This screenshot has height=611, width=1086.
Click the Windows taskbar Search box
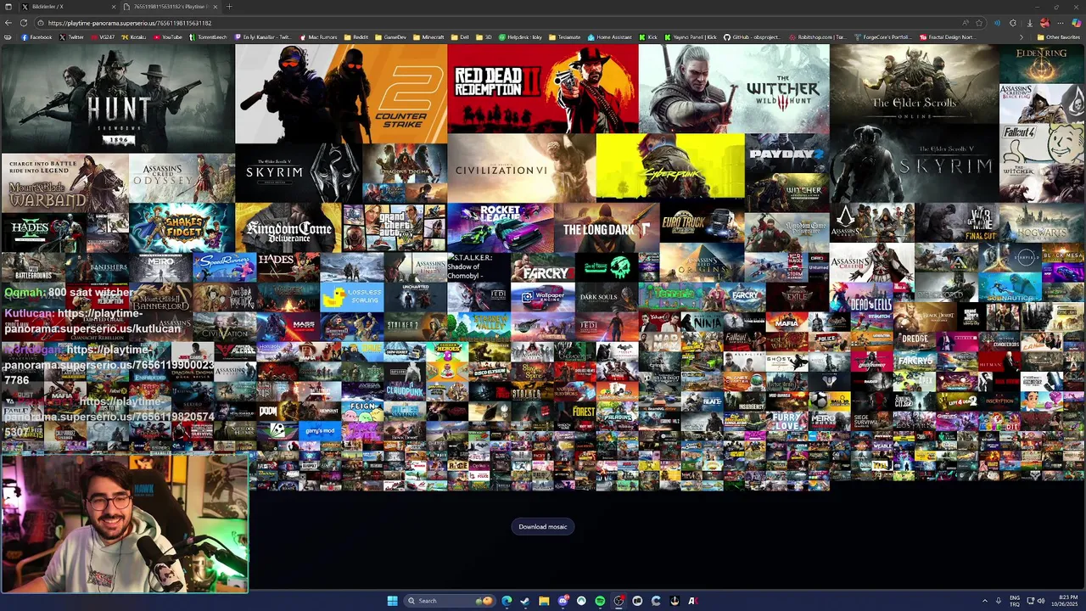click(x=450, y=601)
